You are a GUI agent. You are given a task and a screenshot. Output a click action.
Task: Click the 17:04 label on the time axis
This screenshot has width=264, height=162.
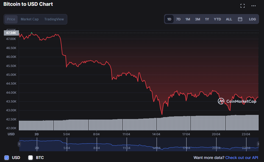point(186,134)
